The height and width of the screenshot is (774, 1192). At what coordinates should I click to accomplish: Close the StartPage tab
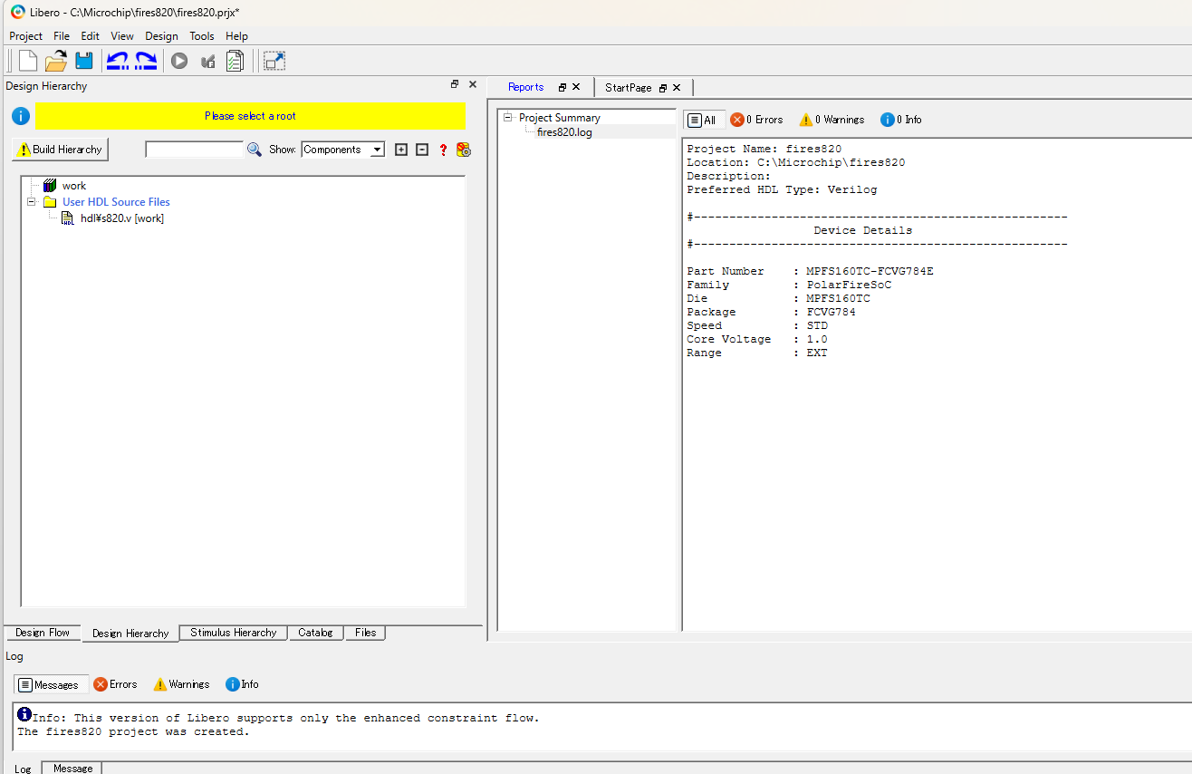(x=677, y=88)
